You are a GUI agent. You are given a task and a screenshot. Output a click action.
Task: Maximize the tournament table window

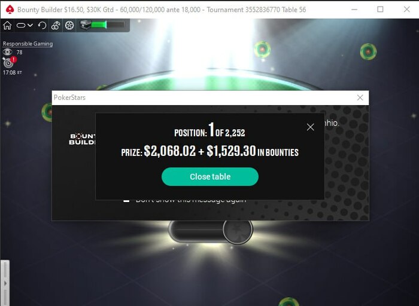pyautogui.click(x=380, y=10)
